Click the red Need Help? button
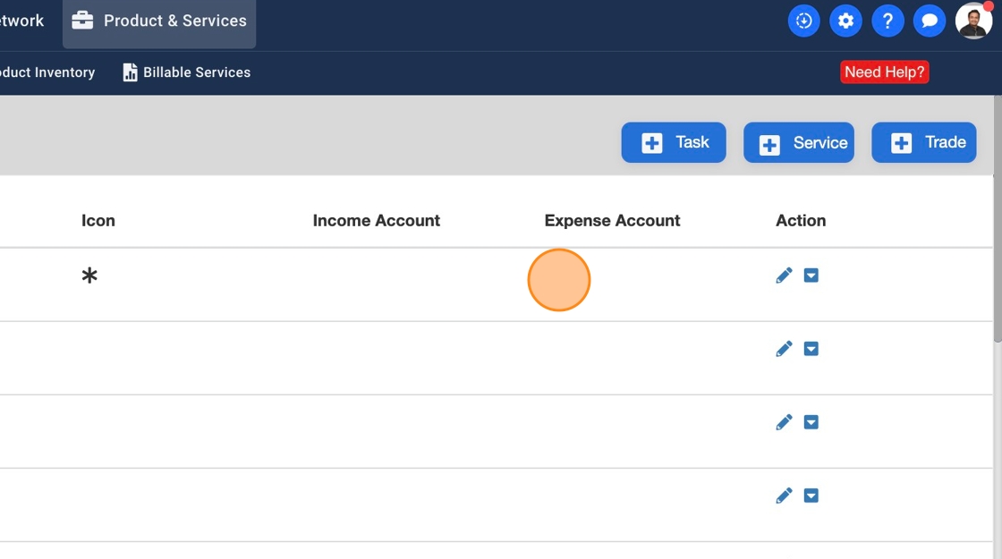The width and height of the screenshot is (1002, 559). (885, 72)
